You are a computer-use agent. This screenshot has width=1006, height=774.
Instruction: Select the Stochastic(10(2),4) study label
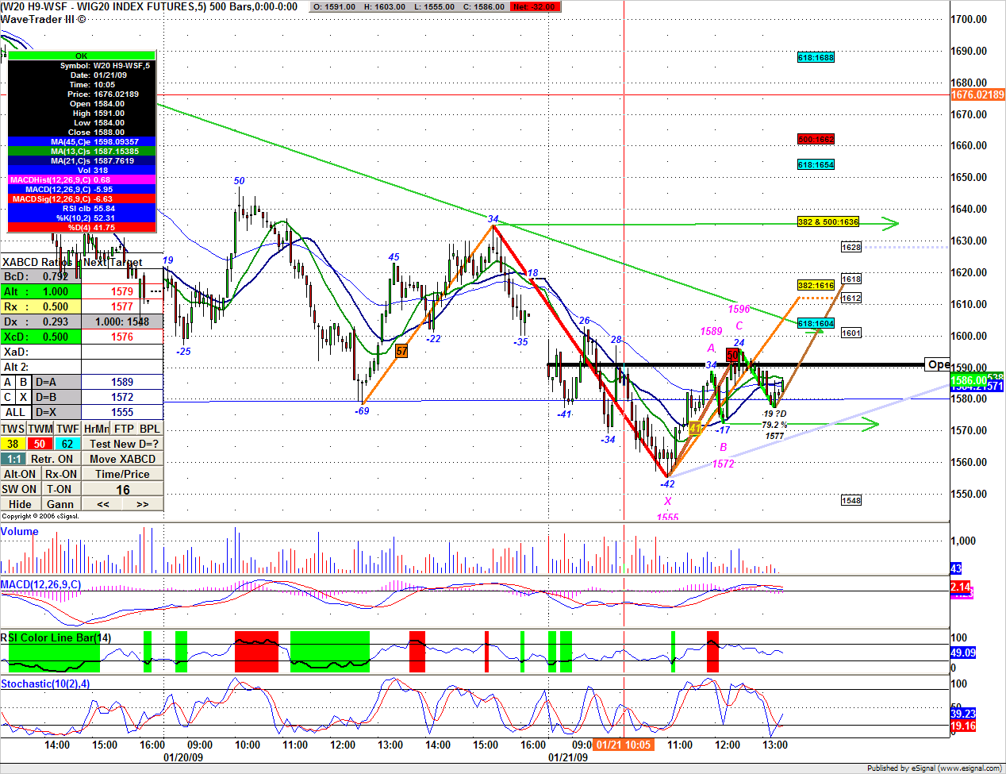coord(45,684)
